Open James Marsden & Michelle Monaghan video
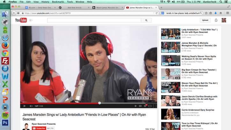This screenshot has width=231, height=130. point(199,44)
